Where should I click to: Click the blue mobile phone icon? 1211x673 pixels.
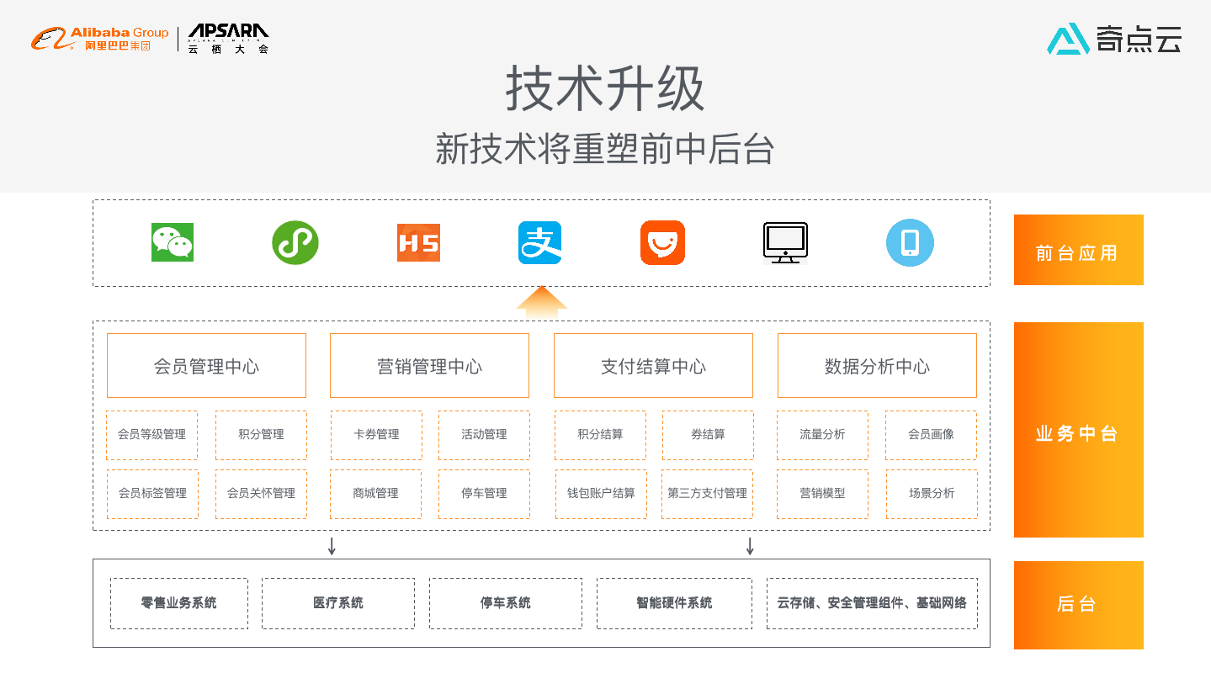[909, 242]
